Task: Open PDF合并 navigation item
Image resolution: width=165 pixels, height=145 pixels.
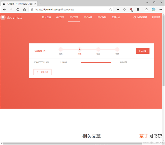Action: (x=88, y=17)
